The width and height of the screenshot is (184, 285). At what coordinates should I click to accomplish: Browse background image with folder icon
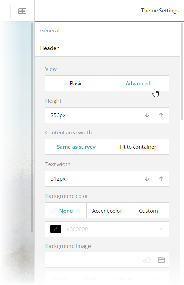pos(161,260)
